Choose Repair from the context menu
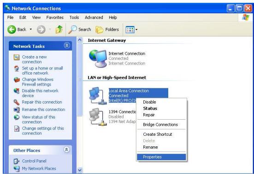This screenshot has width=254, height=174. click(x=161, y=115)
